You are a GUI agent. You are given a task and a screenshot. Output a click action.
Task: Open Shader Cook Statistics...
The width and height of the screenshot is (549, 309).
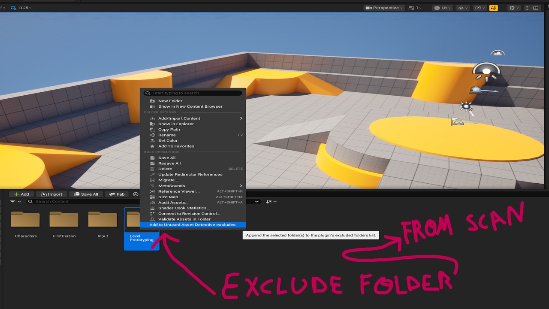[x=193, y=208]
